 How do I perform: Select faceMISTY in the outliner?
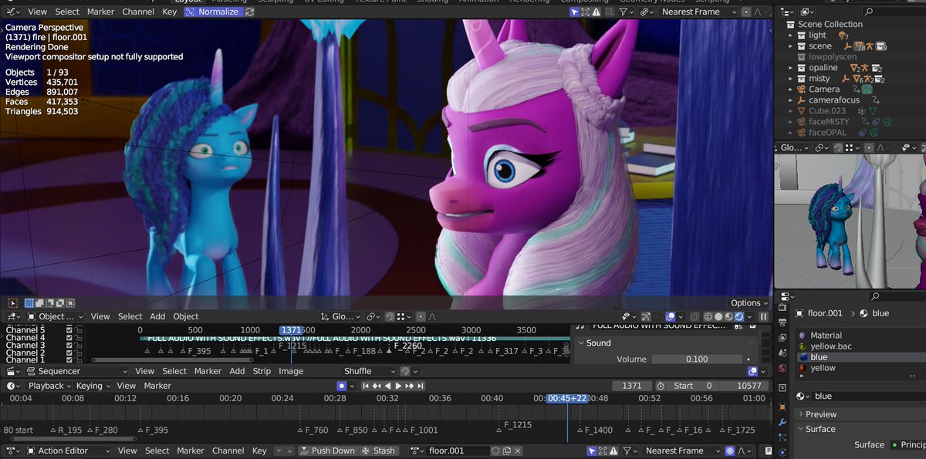click(829, 122)
